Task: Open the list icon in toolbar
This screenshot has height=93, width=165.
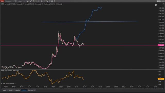Action: (54, 1)
